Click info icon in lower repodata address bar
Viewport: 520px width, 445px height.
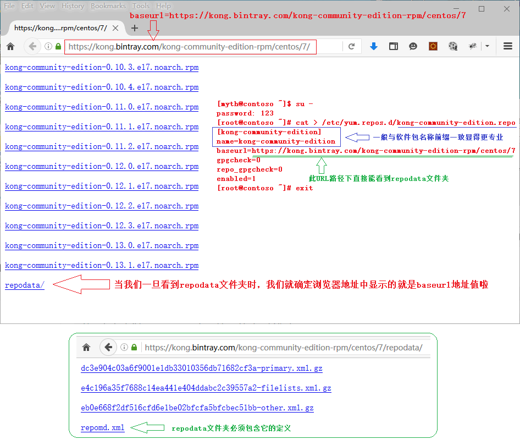pos(124,348)
